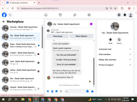The image size is (137, 102).
Task: Open the Reels video icon
Action: coord(60,15)
